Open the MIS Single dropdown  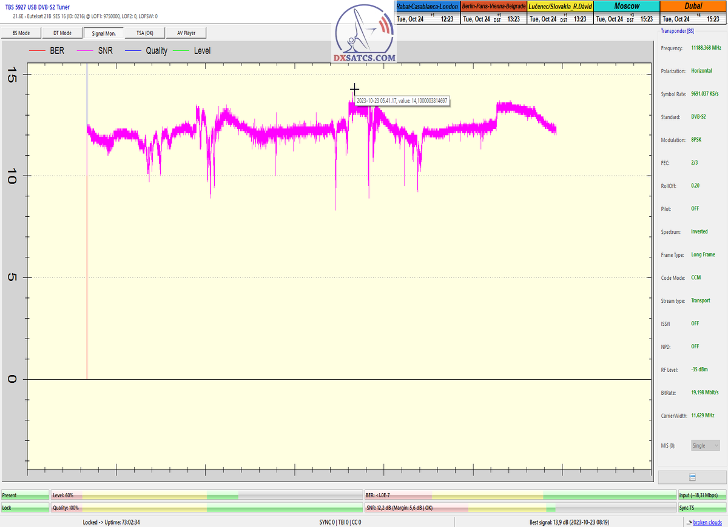click(706, 445)
